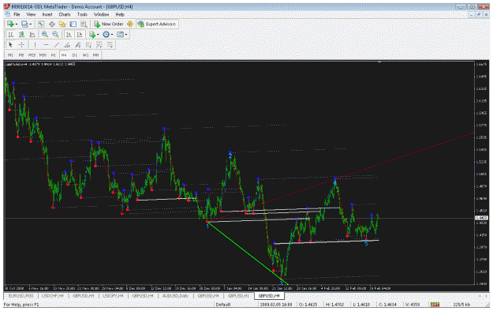Screen dimensions: 493x311
Task: Select the horizontal line drawing tool
Action: click(x=46, y=45)
